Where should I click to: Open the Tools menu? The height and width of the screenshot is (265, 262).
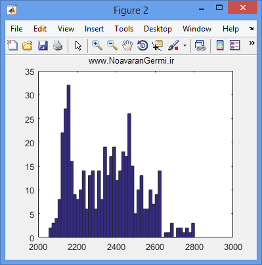(124, 29)
